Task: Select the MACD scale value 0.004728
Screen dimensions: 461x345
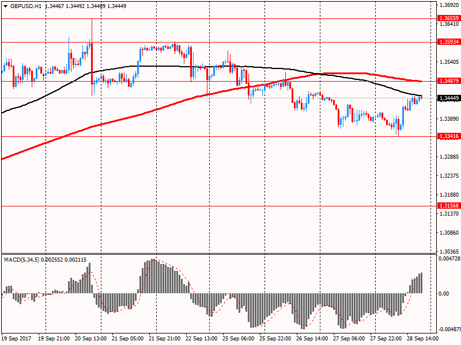Action: click(449, 259)
